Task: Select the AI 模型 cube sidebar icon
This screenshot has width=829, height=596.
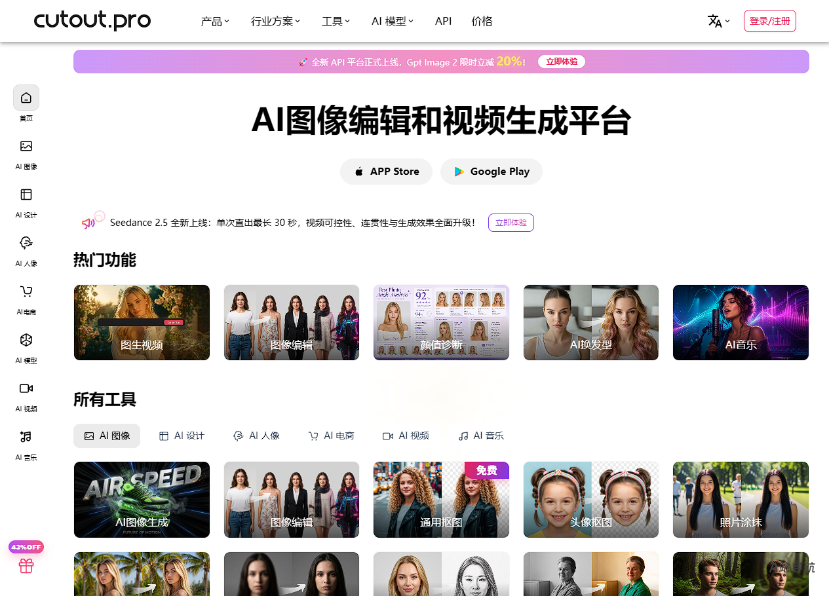Action: tap(26, 340)
